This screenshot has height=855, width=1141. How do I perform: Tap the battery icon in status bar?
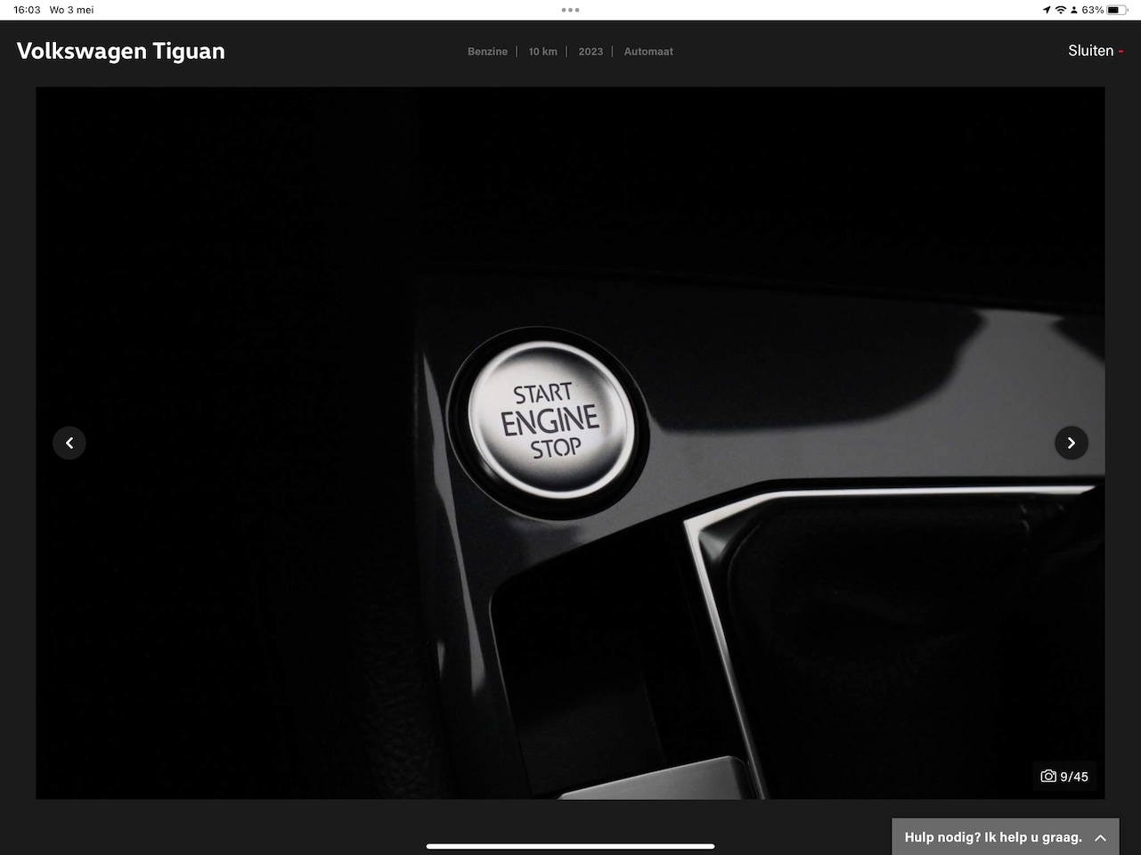[x=1117, y=10]
